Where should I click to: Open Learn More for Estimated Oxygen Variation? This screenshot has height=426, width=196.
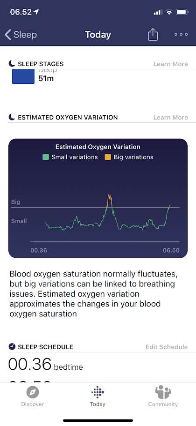click(x=170, y=117)
